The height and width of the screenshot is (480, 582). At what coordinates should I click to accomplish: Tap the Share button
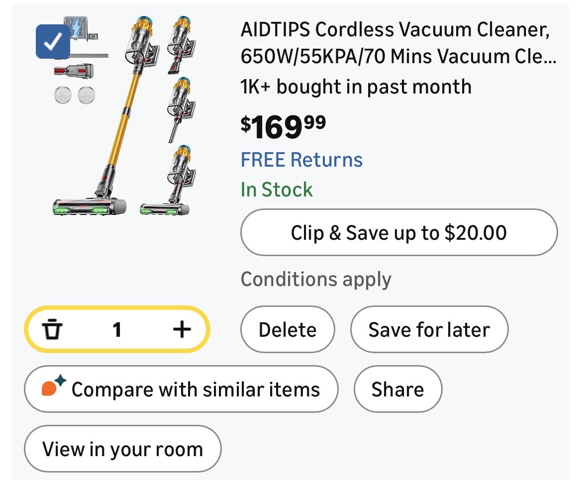pos(397,389)
